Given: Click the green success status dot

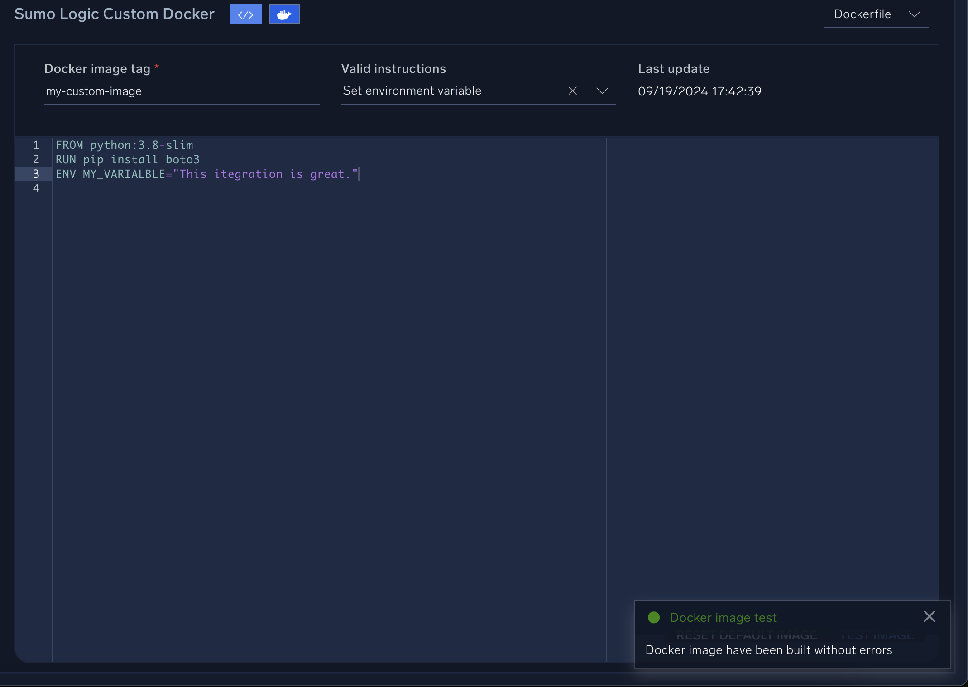Looking at the screenshot, I should pos(653,617).
